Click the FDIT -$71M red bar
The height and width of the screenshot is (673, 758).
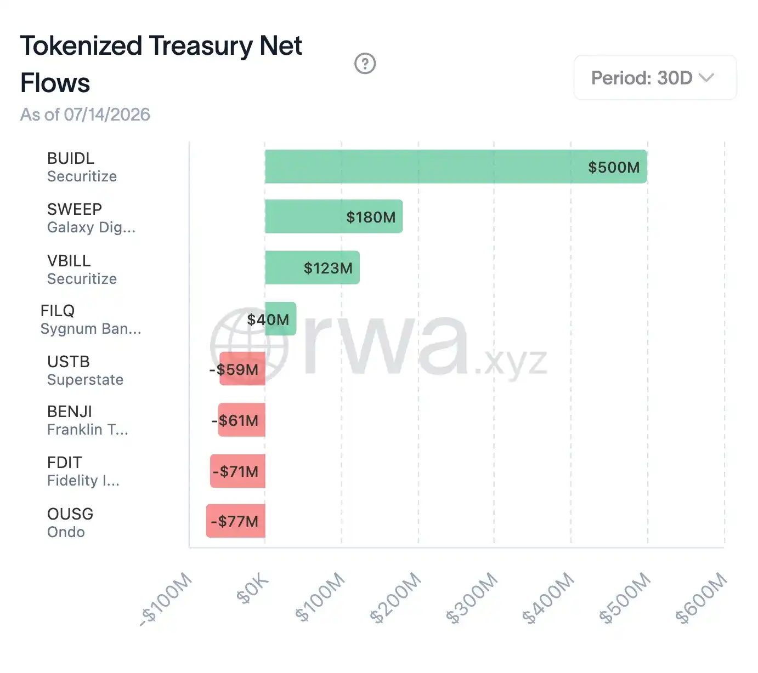point(238,471)
